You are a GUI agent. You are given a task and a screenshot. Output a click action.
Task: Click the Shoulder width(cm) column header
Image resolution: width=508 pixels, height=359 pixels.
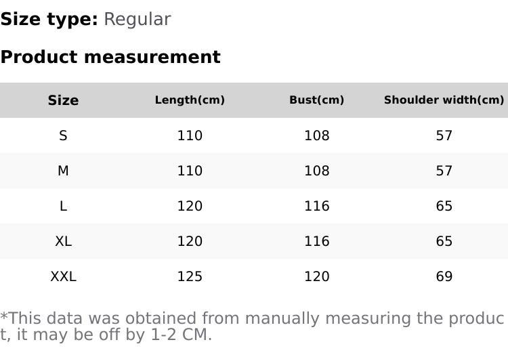click(444, 100)
